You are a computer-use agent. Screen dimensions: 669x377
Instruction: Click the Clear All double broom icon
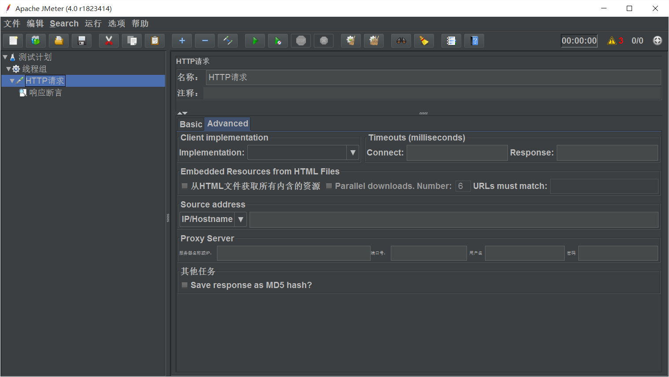coord(374,41)
